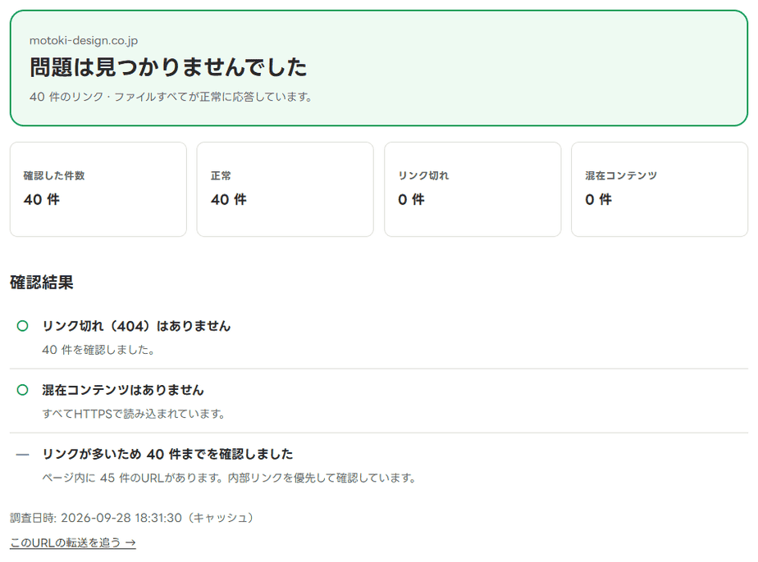Click the green circle icon beside 混在コンテンツはありません
Image resolution: width=758 pixels, height=562 pixels.
(22, 390)
